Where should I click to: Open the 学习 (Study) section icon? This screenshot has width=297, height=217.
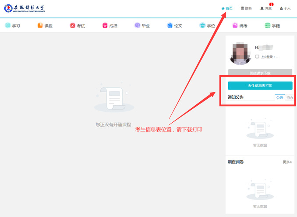[8, 26]
